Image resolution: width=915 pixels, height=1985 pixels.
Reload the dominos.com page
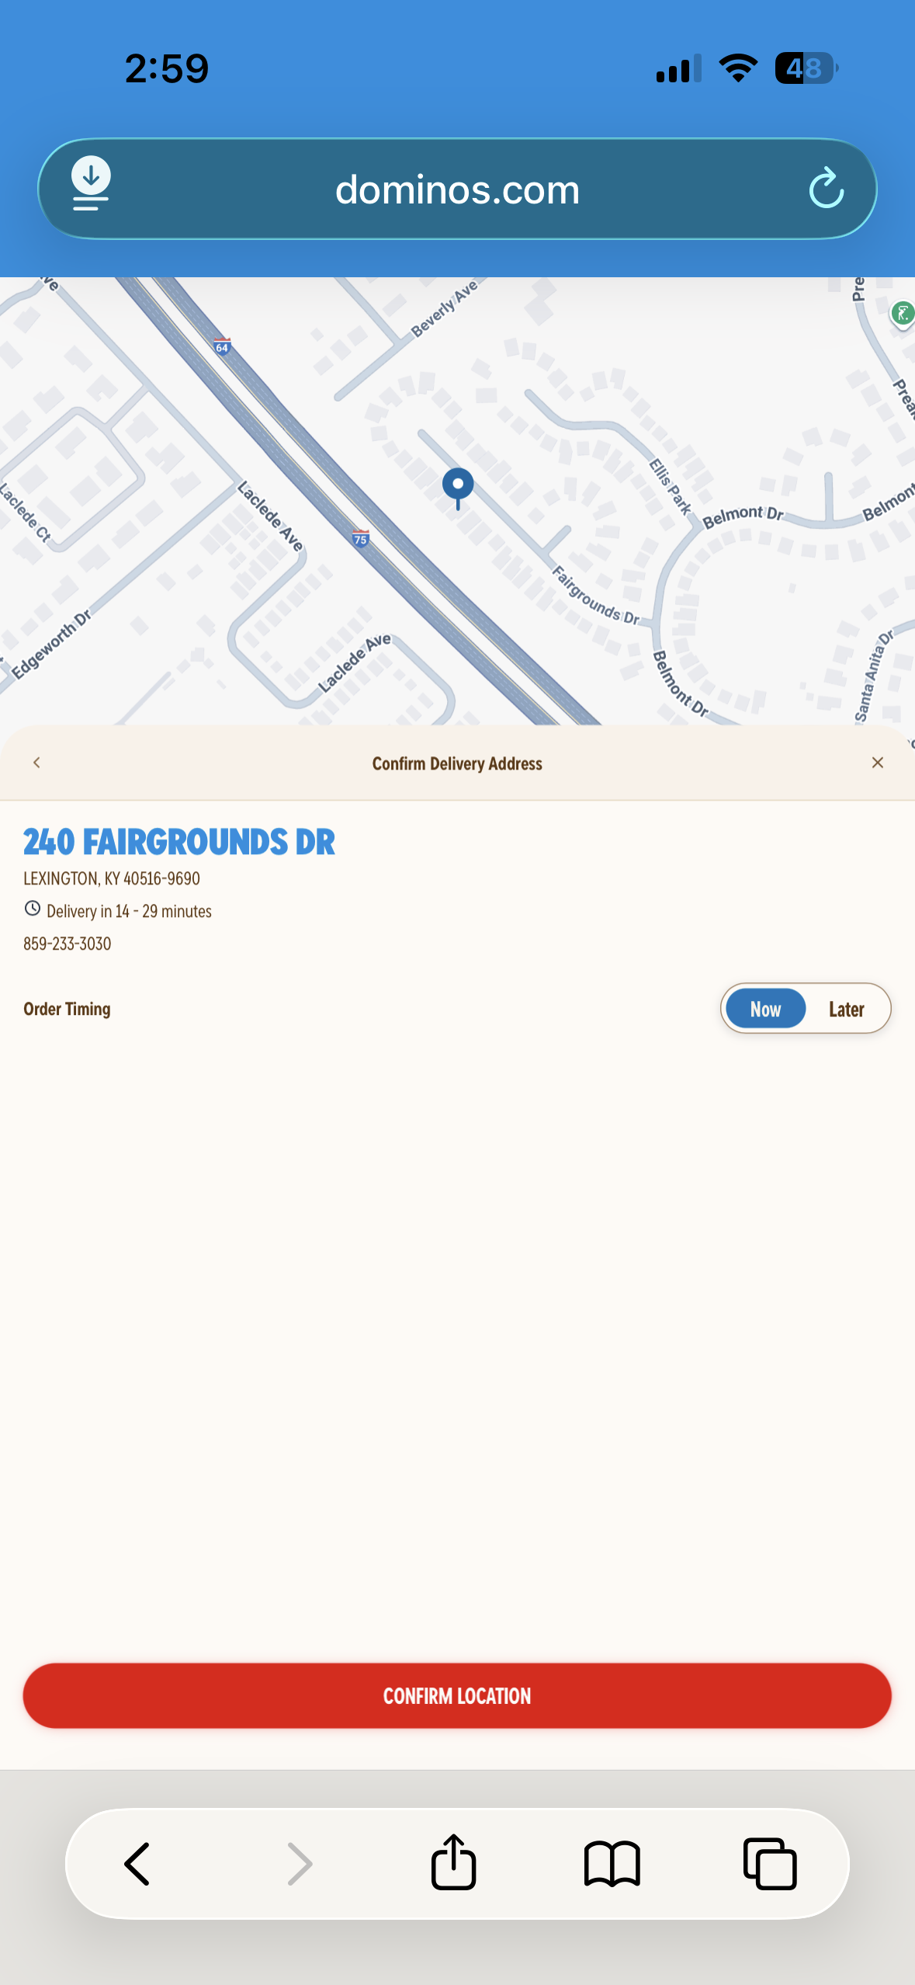point(826,189)
